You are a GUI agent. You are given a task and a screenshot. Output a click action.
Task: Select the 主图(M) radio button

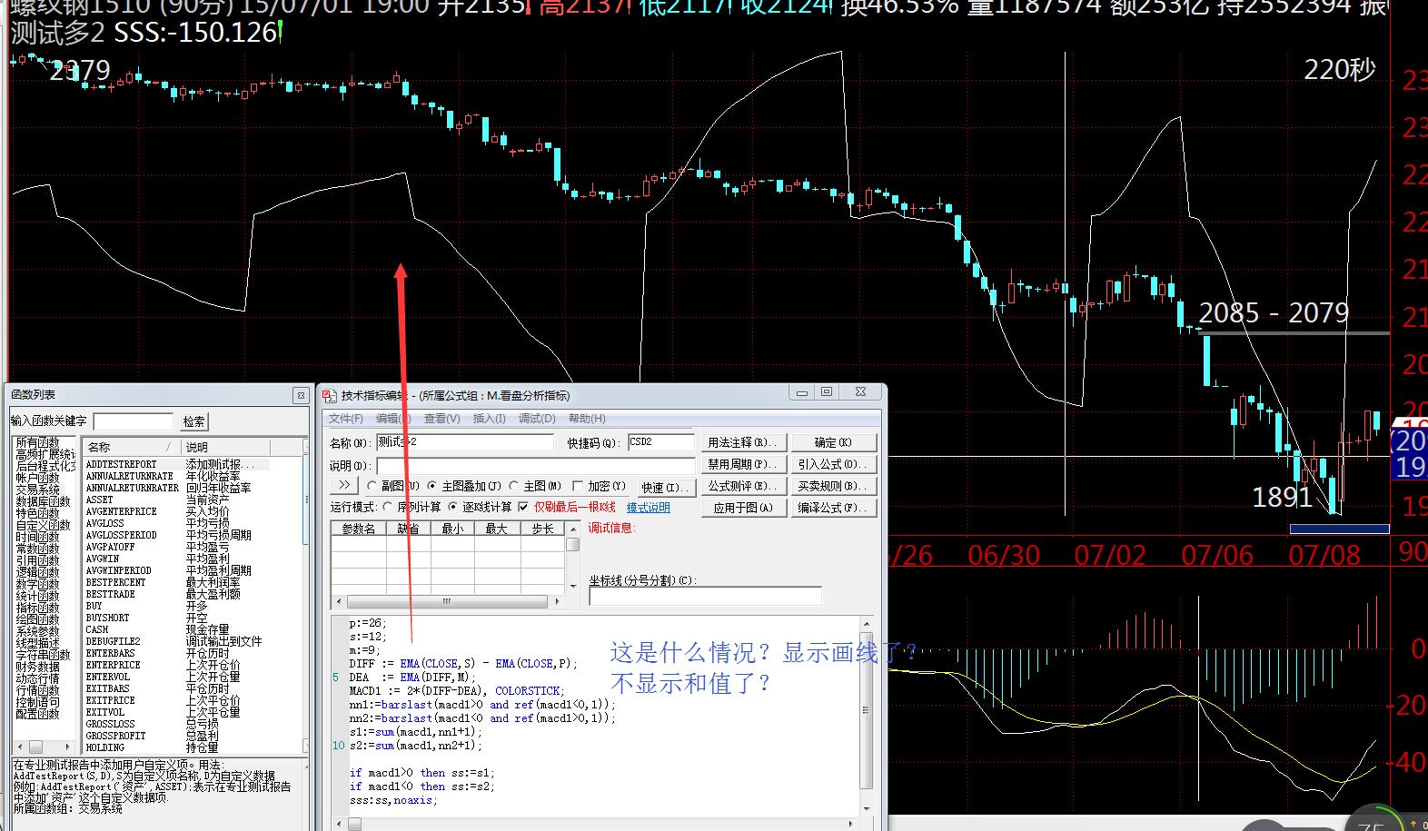click(x=514, y=486)
